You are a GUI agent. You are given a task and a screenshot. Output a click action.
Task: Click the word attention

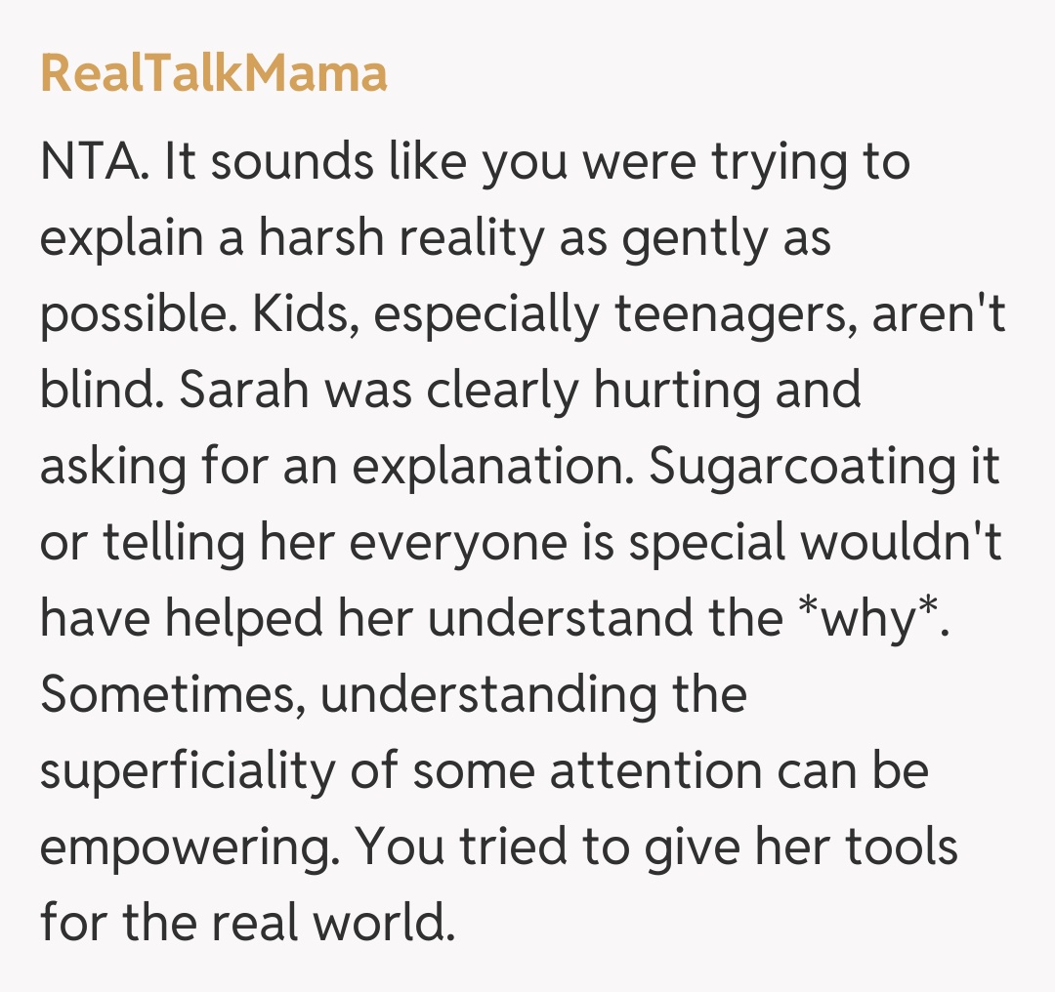click(x=655, y=771)
